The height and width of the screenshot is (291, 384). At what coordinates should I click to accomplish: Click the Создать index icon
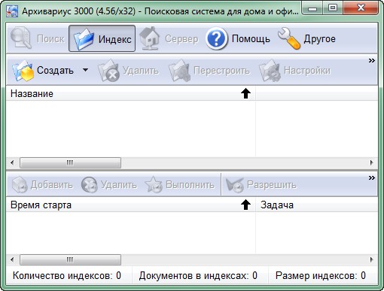pyautogui.click(x=23, y=71)
